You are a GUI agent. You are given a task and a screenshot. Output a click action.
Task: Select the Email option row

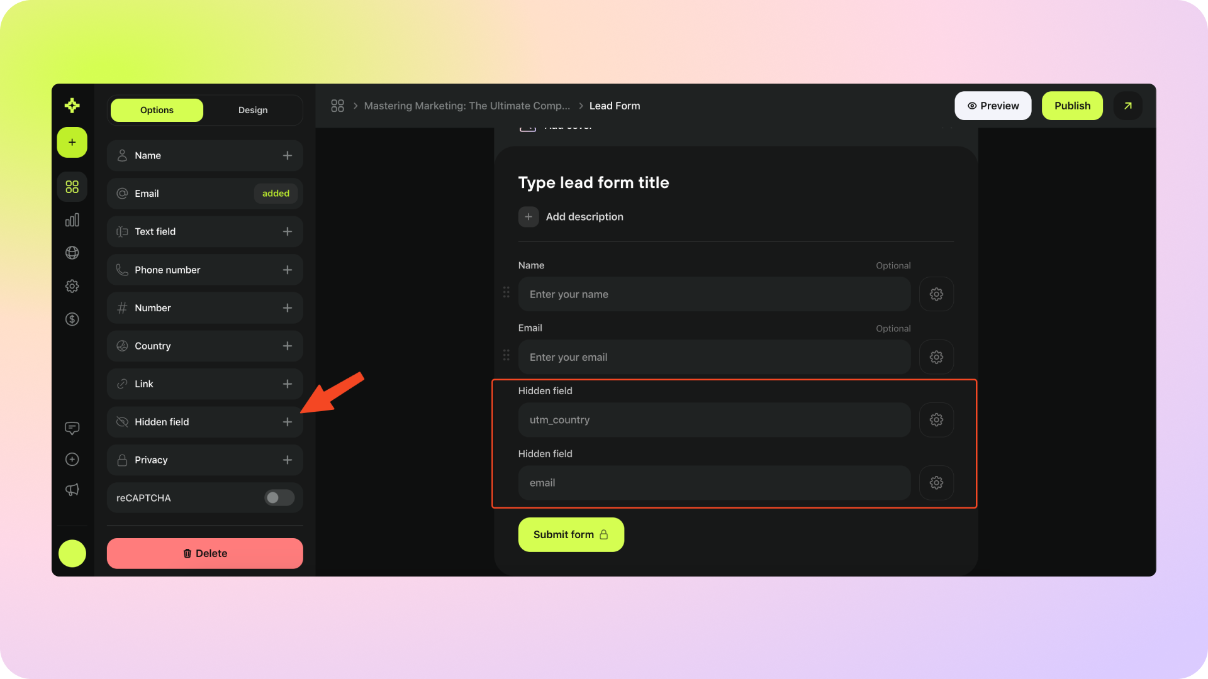pyautogui.click(x=205, y=194)
